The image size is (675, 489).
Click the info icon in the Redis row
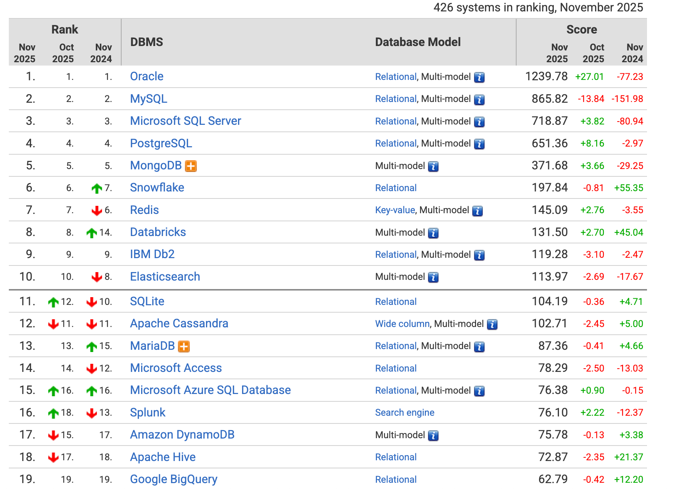(478, 211)
